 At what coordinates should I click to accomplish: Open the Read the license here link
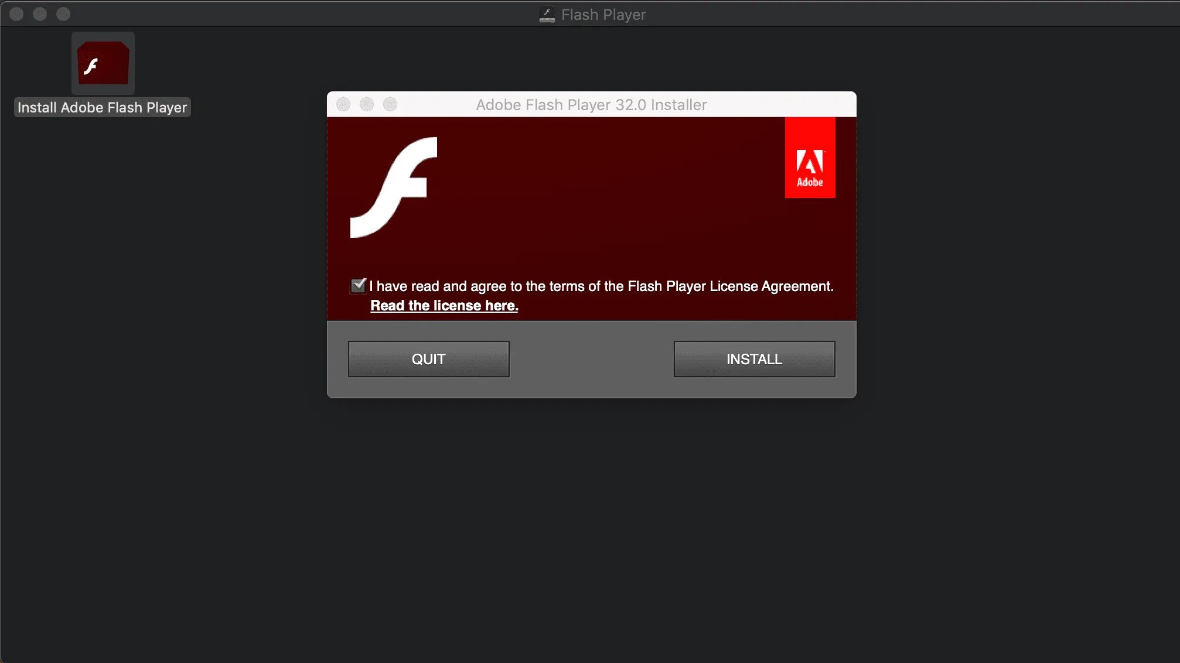444,306
